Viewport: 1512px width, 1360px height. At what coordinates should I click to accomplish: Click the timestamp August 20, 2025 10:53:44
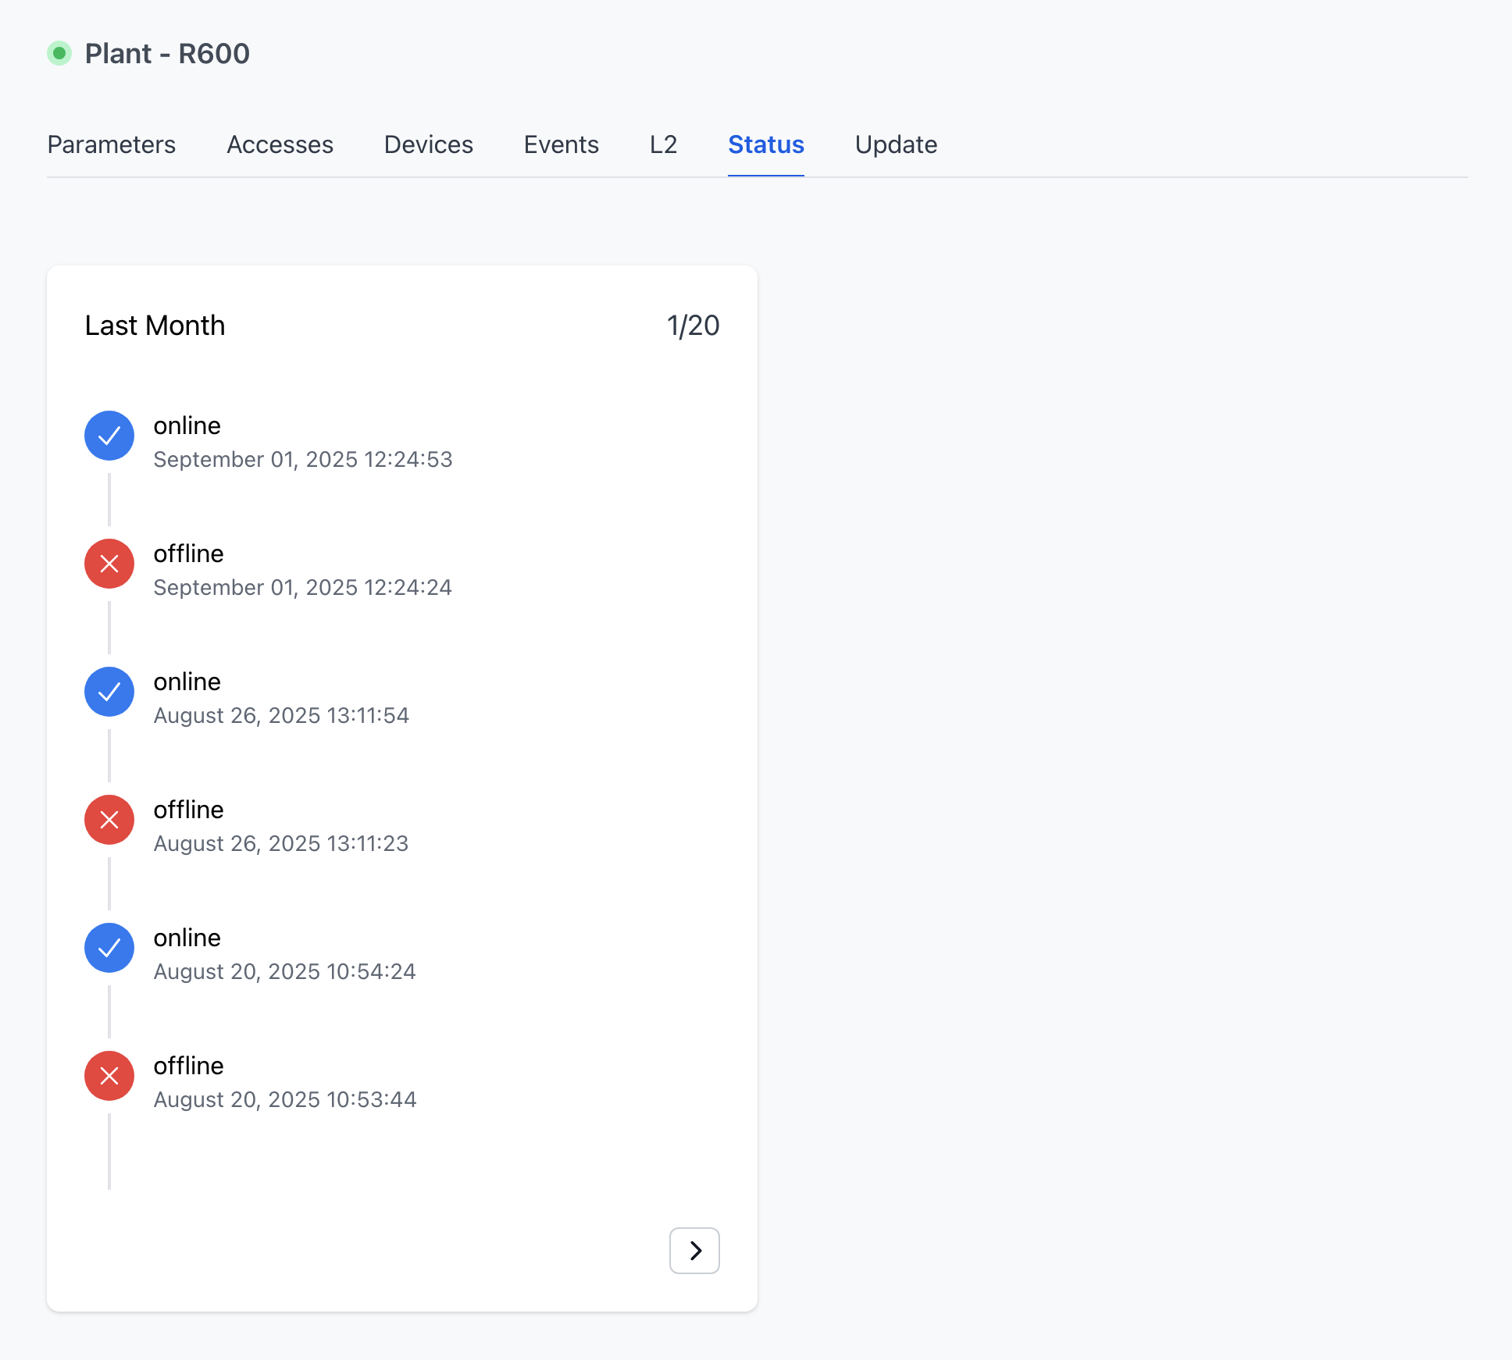(x=285, y=1099)
